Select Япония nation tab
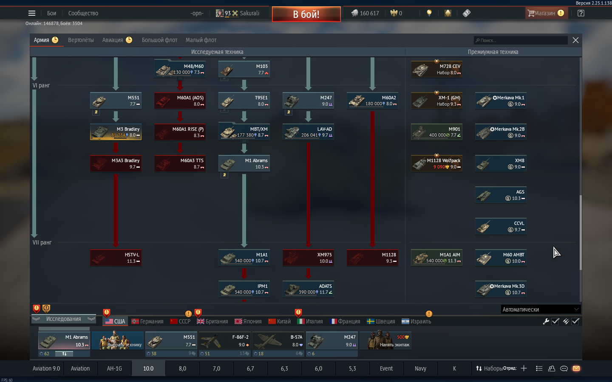The image size is (612, 382). point(248,321)
